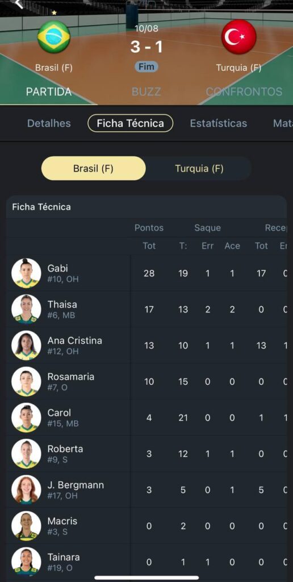Viewport: 293px width, 582px height.
Task: Select the Roberta player row
Action: point(146,454)
